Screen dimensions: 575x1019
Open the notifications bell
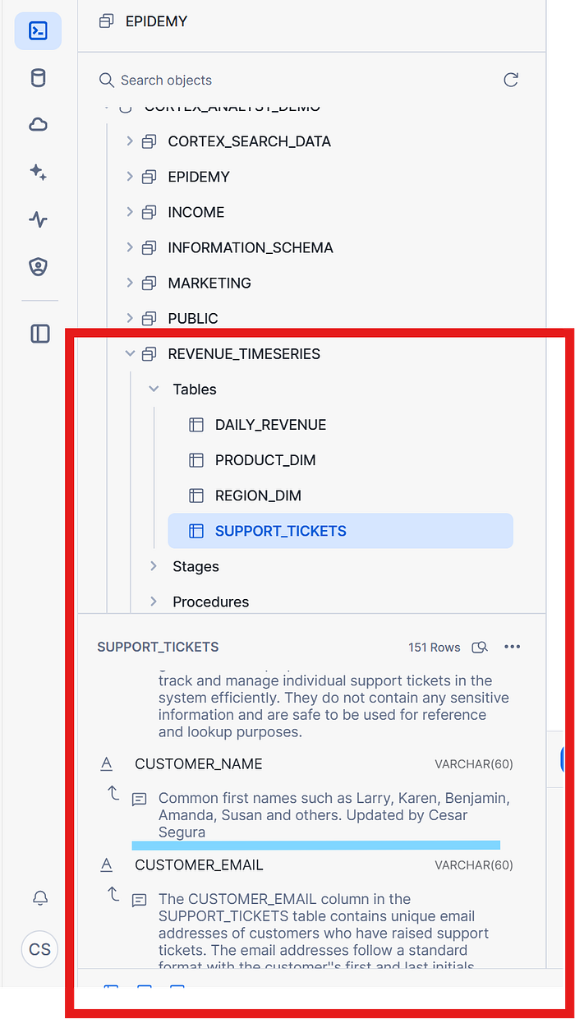pyautogui.click(x=39, y=898)
